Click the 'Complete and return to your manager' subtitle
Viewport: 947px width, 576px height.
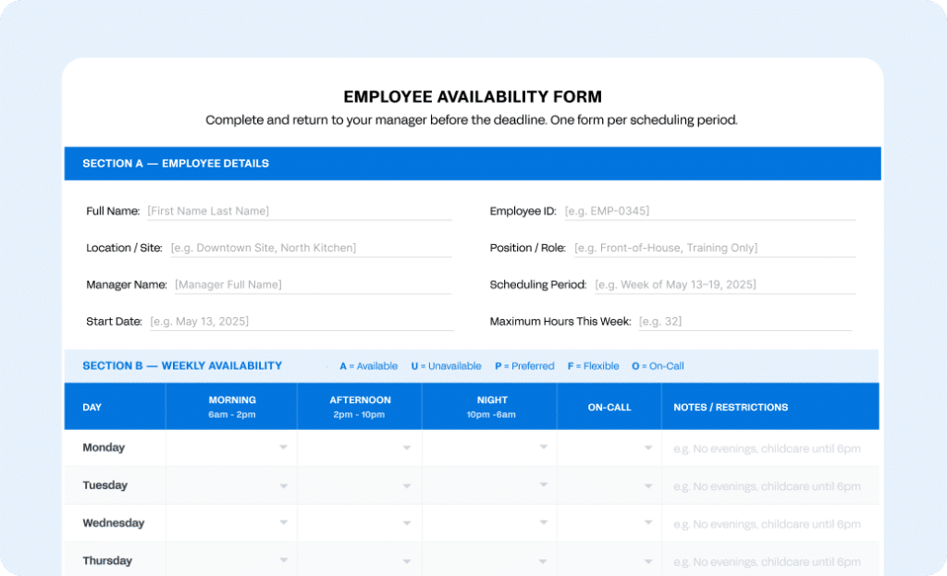(471, 119)
